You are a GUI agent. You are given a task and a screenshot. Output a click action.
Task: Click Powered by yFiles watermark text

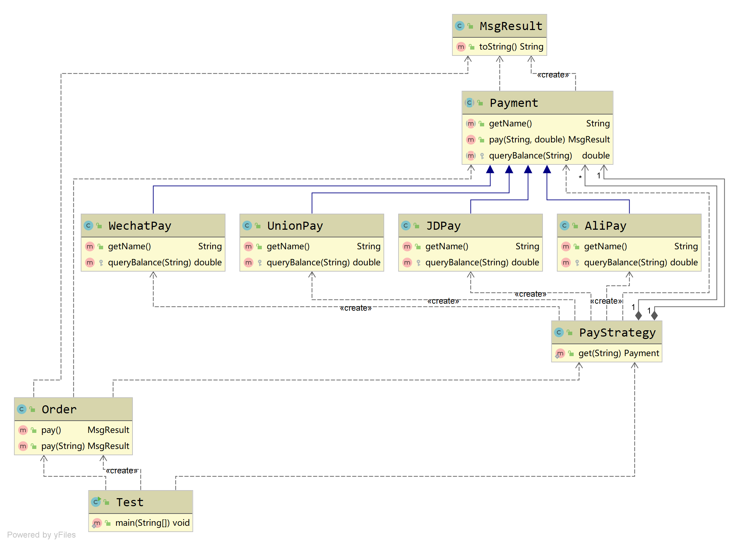pos(41,535)
